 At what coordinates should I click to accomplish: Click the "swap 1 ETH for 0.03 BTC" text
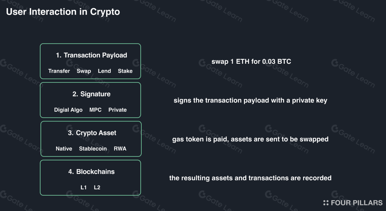251,62
